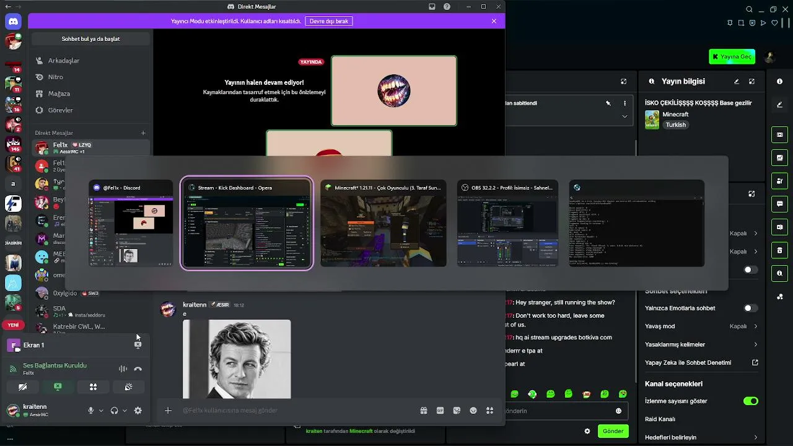The height and width of the screenshot is (446, 793).
Task: Click the info icon in Kick right sidebar
Action: (x=779, y=81)
